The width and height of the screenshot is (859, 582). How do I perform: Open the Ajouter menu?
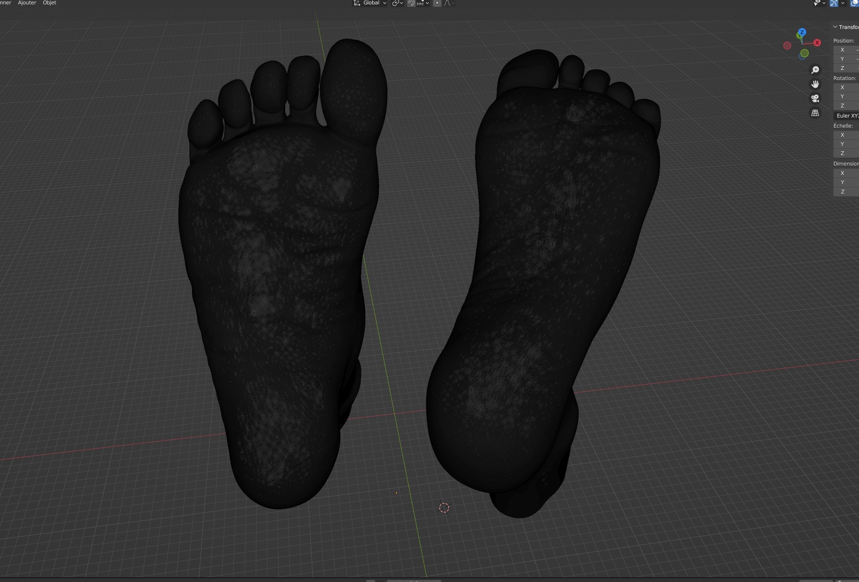pos(27,3)
